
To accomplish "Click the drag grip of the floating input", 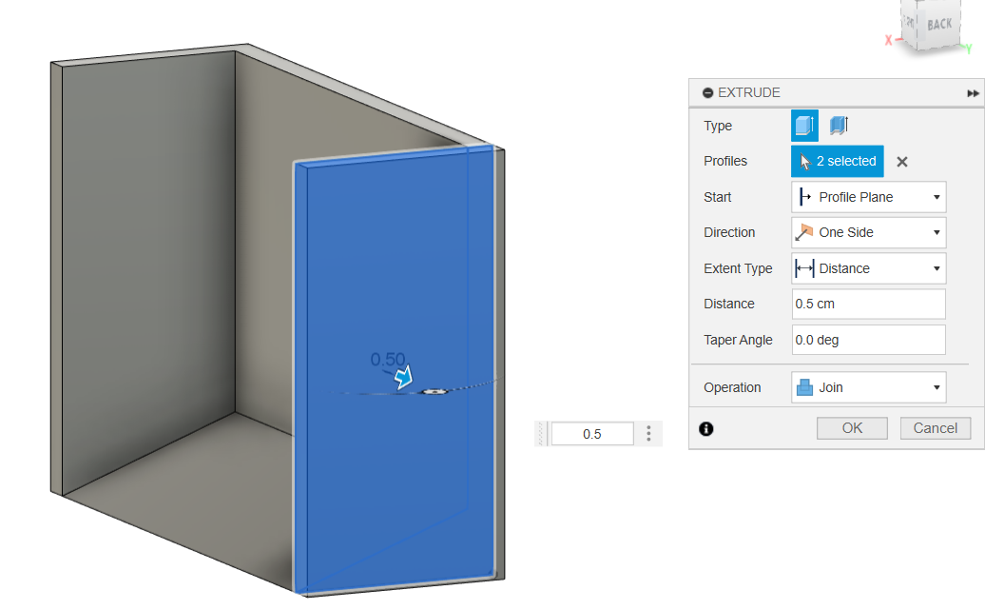I will [541, 434].
